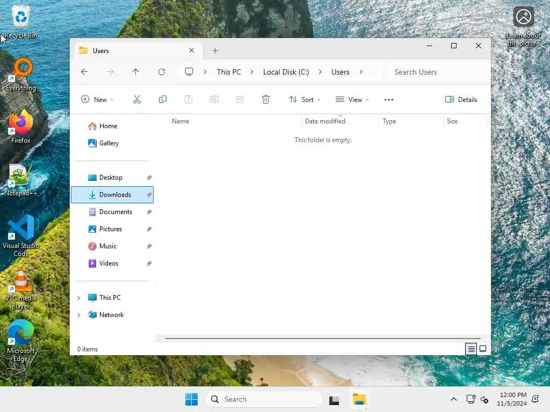Viewport: 550px width, 412px height.
Task: Add a new tab with plus button
Action: click(215, 51)
